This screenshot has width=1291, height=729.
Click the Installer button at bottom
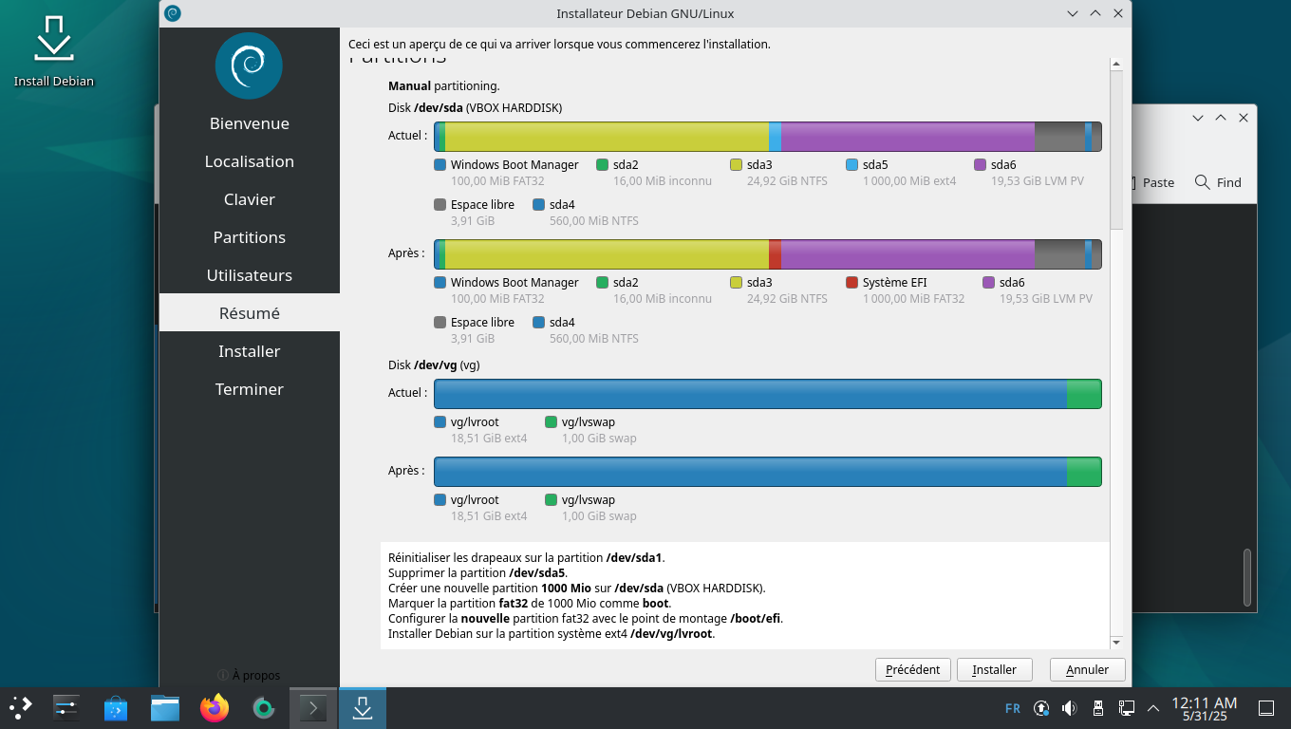[x=994, y=669]
